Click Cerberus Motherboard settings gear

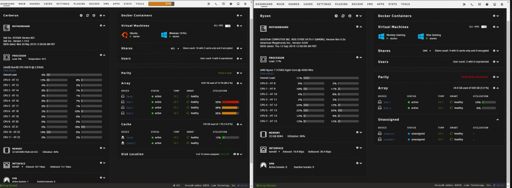pos(100,26)
